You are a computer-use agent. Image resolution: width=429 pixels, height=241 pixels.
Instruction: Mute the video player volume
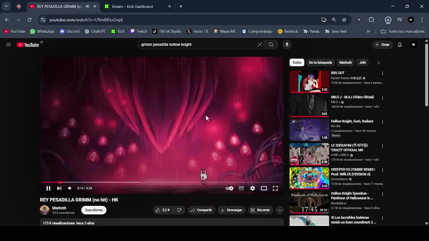[x=70, y=188]
